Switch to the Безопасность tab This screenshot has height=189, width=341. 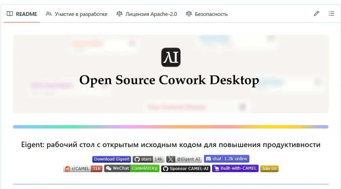pos(207,14)
